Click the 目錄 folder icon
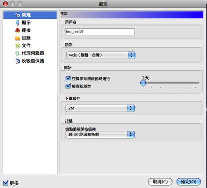207x188 pixels. pyautogui.click(x=17, y=38)
